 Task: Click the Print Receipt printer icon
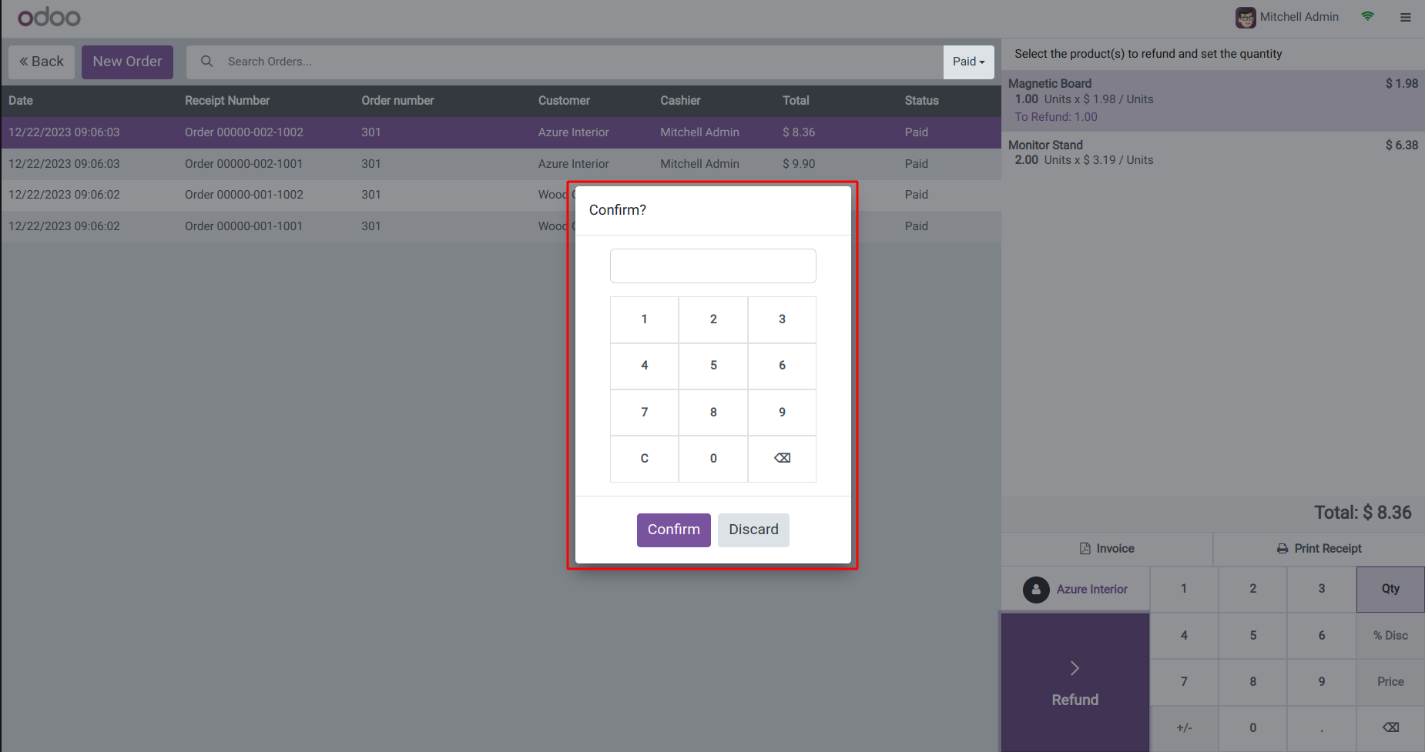coord(1282,549)
